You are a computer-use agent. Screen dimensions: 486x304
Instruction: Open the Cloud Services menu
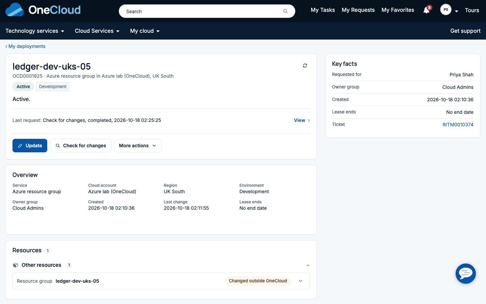(97, 31)
